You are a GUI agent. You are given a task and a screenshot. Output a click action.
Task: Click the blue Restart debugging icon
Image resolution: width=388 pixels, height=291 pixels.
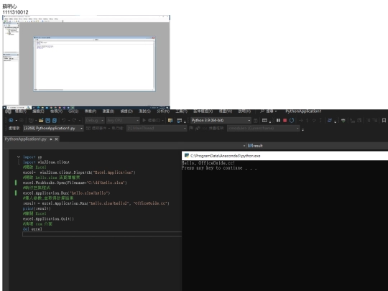pyautogui.click(x=292, y=120)
